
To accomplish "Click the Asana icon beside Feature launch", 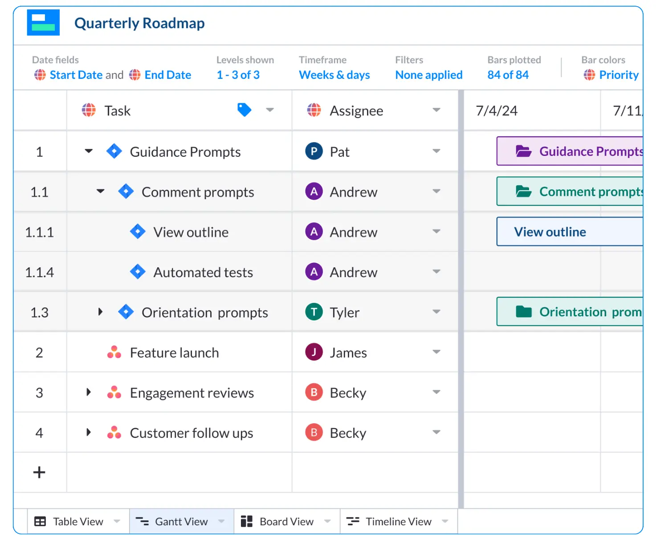I will click(114, 352).
